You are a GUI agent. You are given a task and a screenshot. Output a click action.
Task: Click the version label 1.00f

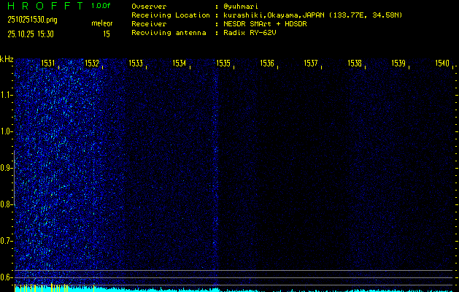[x=101, y=6]
